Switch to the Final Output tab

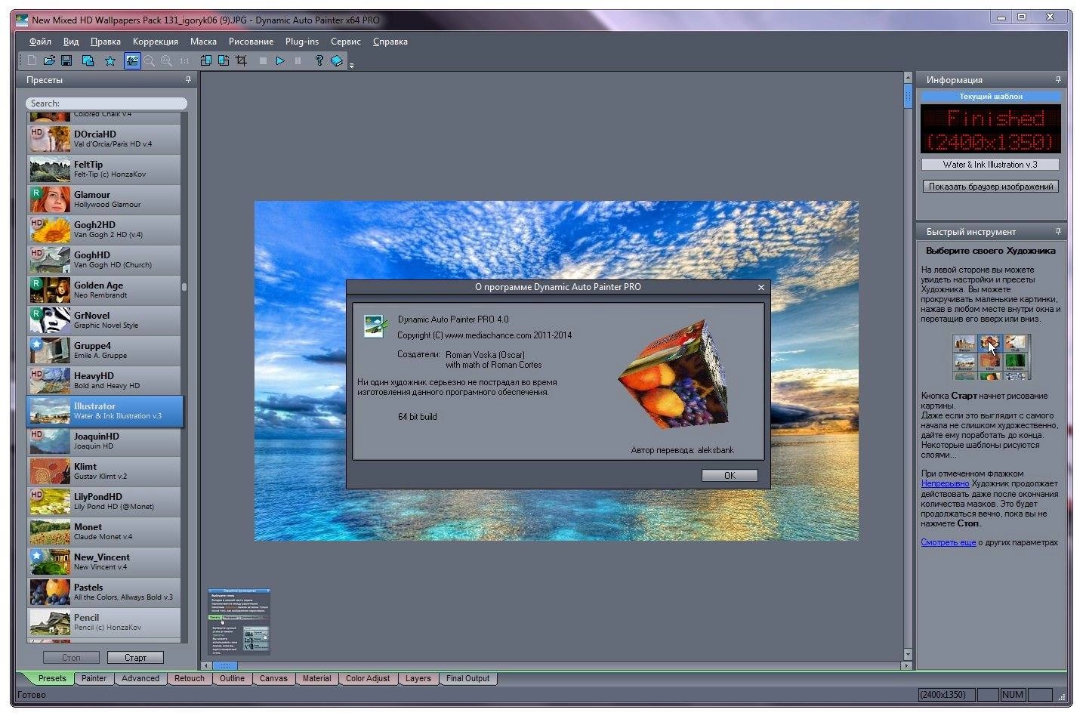click(x=467, y=678)
